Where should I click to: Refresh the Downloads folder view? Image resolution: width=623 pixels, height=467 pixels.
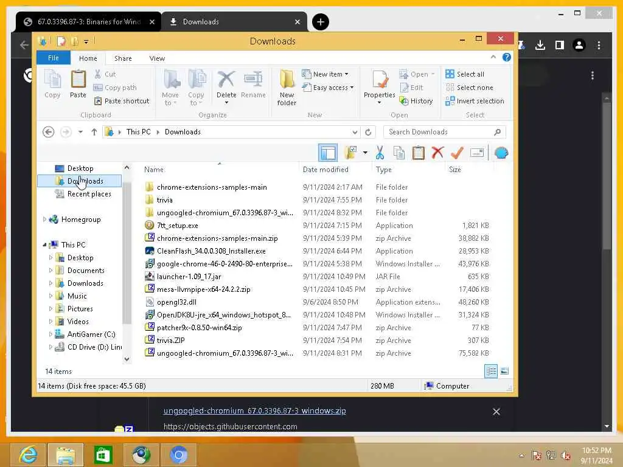(368, 132)
